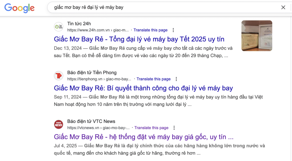
Task: Open more options for vtcnews.vn result
Action: tap(174, 128)
